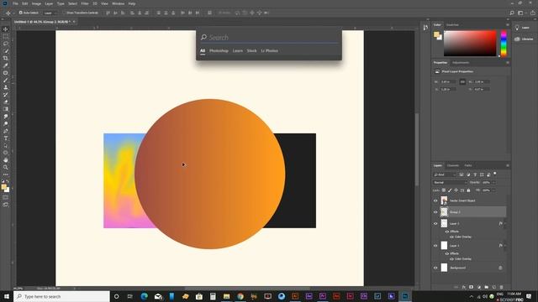Select the Hand tool
The height and width of the screenshot is (302, 538).
[6, 160]
